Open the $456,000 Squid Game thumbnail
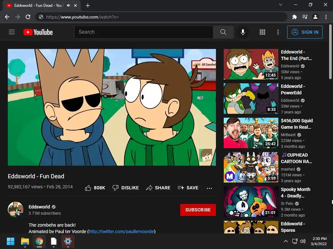333x249 pixels. [251, 133]
